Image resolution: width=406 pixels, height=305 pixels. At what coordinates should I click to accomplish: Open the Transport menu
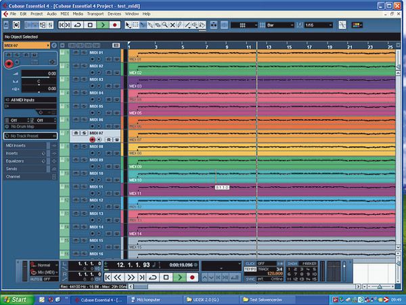(94, 14)
